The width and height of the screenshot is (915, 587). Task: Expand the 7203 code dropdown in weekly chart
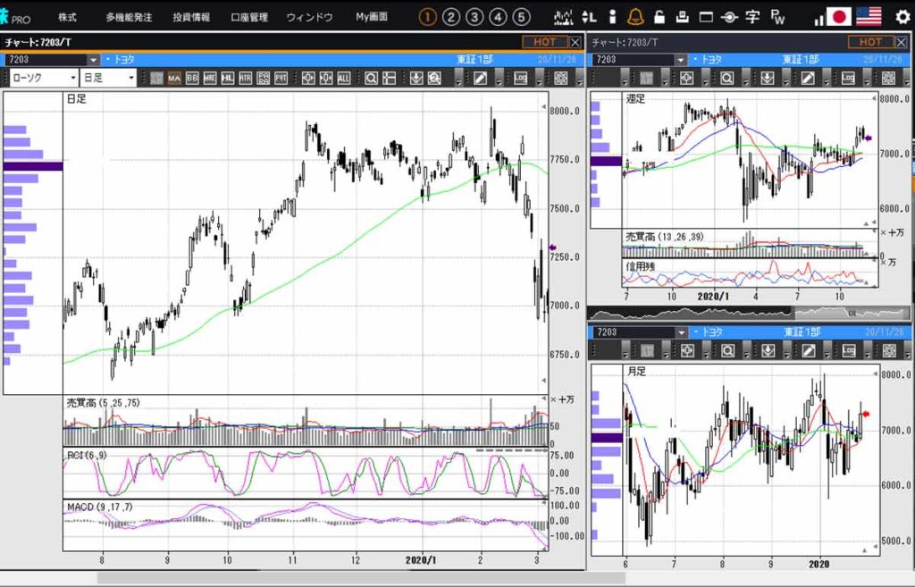click(x=681, y=60)
